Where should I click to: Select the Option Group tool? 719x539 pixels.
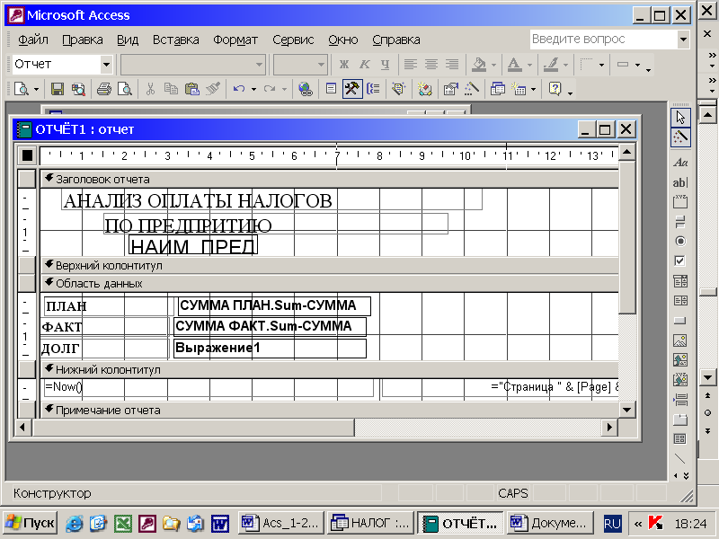[x=680, y=202]
